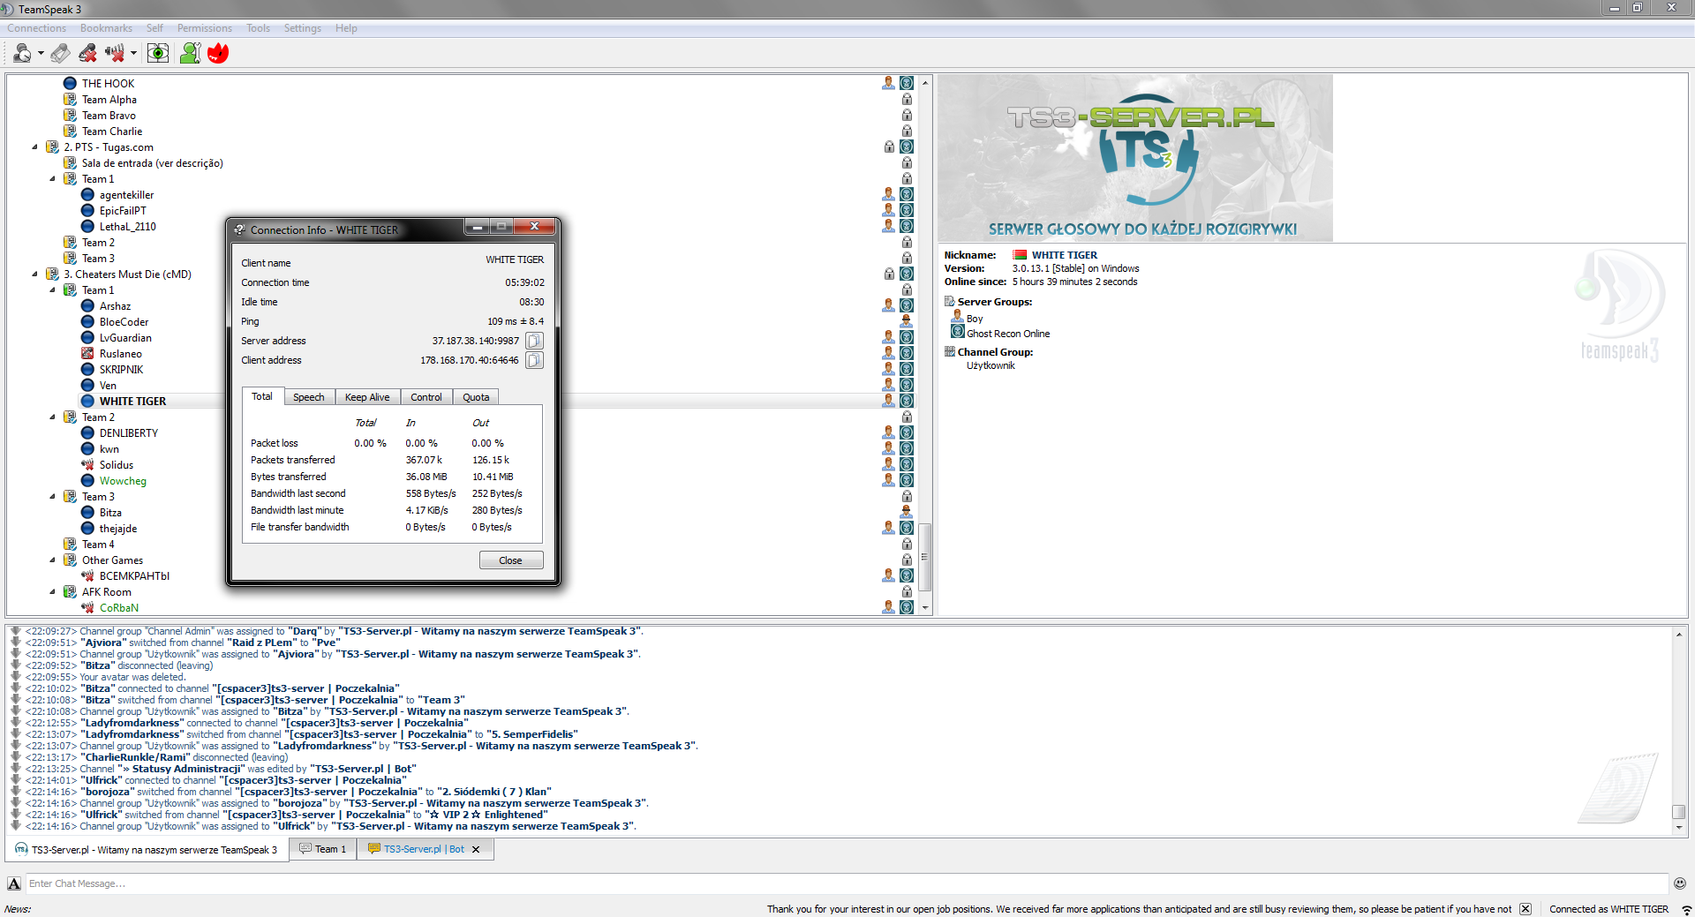Toggle the subscribe to all channels eye icon

pos(158,54)
